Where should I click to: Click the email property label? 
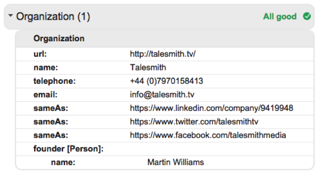(45, 95)
